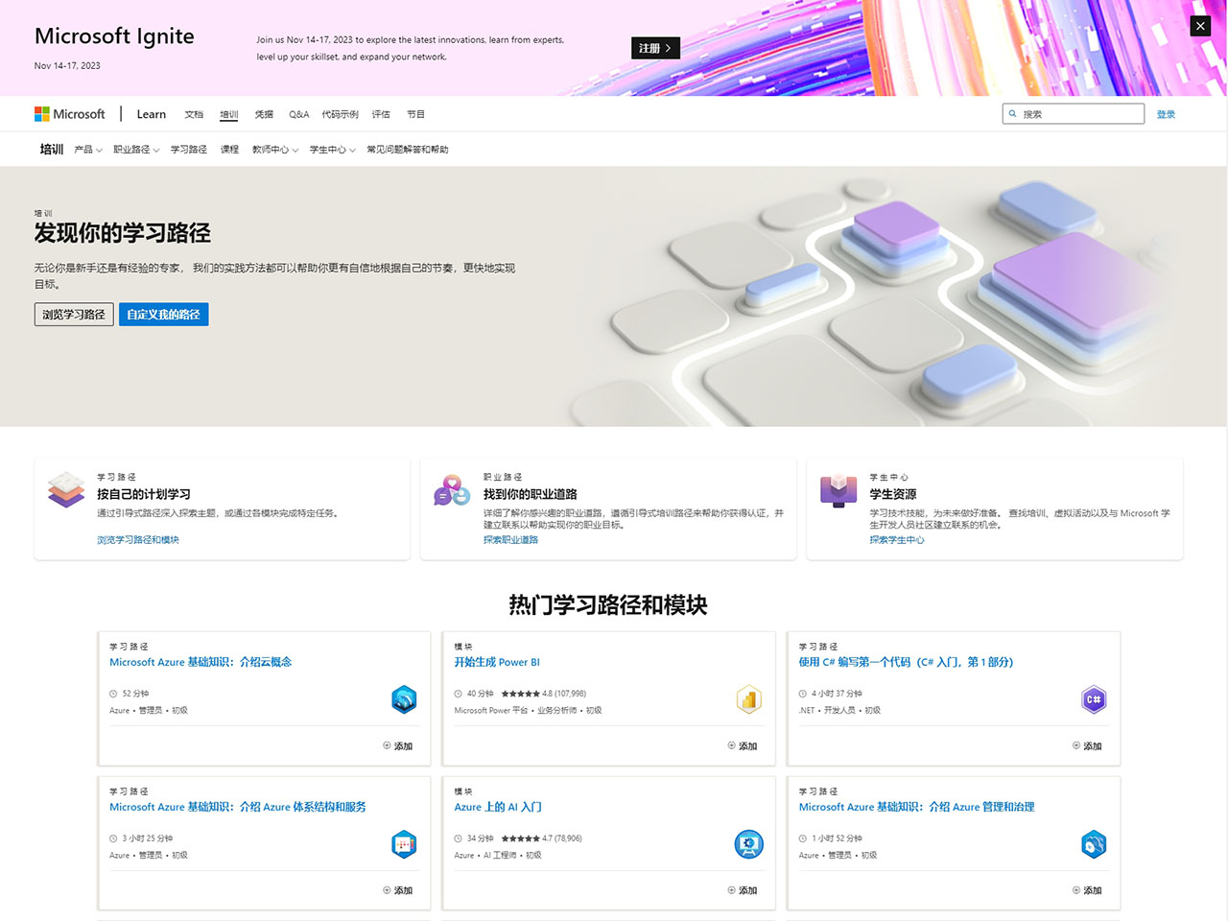Click the 学生中心 monitor icon

pyautogui.click(x=838, y=490)
